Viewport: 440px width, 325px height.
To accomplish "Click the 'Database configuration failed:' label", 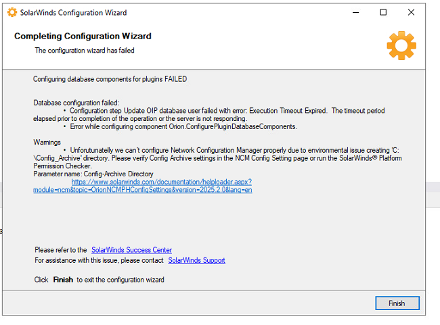I will tap(76, 103).
